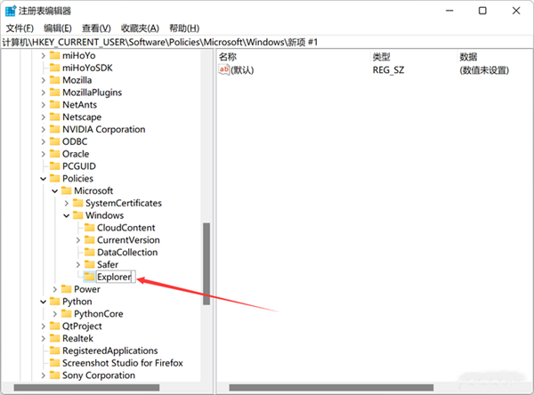Viewport: 534px width, 395px height.
Task: Select the CurrentVersion registry key
Action: pos(128,240)
